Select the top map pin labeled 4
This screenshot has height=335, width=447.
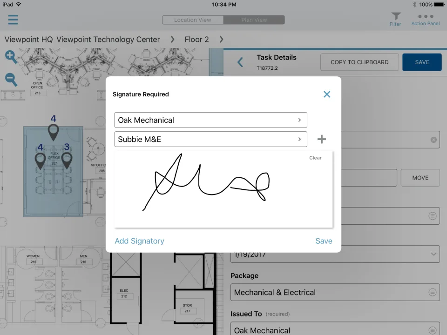coord(53,132)
